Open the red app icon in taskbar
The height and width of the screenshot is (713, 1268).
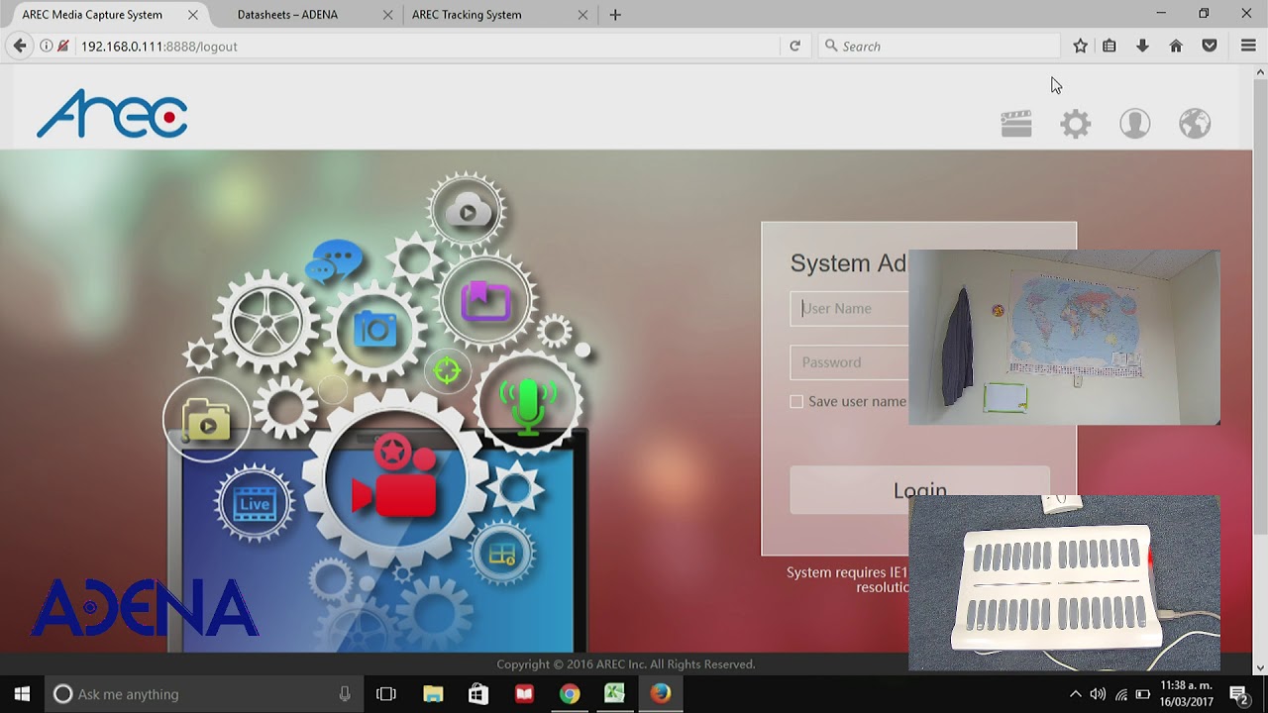point(524,694)
